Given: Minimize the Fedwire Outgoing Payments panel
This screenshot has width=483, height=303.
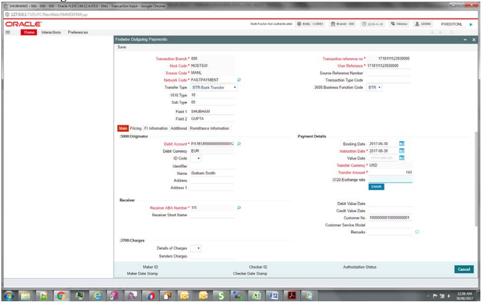Looking at the screenshot, I should pos(465,40).
